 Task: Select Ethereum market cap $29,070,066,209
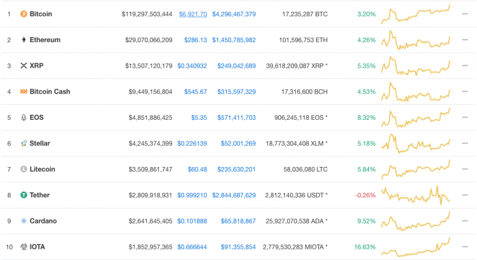pyautogui.click(x=149, y=40)
